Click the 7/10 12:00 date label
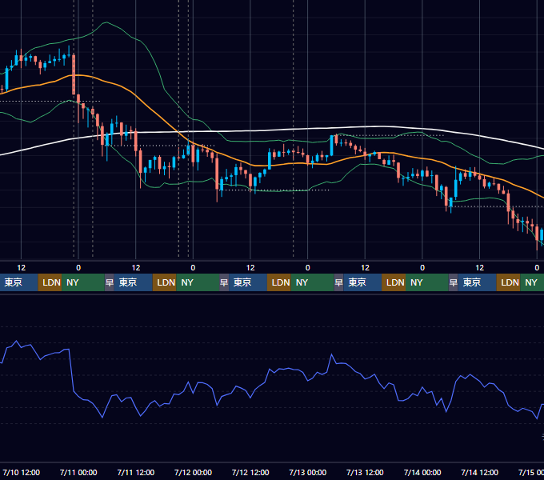The height and width of the screenshot is (480, 544). point(21,472)
